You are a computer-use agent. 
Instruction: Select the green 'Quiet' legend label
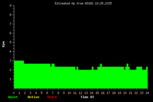(13, 97)
